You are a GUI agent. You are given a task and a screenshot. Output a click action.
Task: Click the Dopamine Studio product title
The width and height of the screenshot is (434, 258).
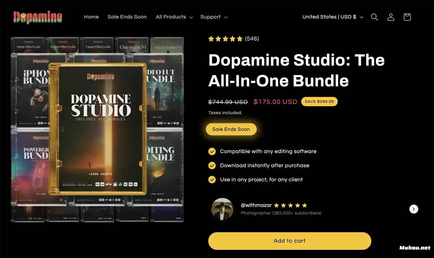[297, 70]
